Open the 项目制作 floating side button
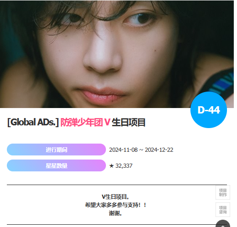 pos(223,192)
